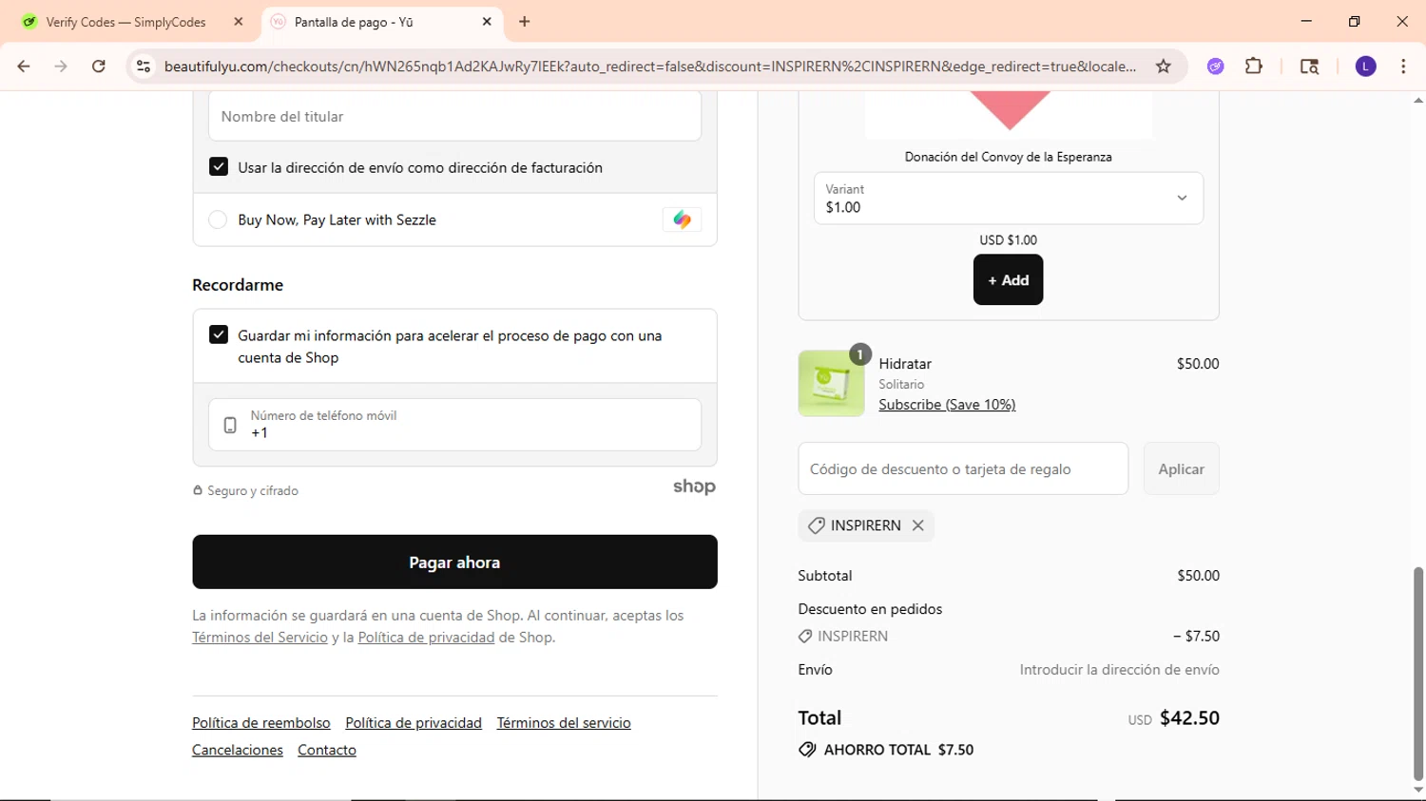The height and width of the screenshot is (801, 1426).
Task: Click the Shop logo
Action: coord(694,486)
